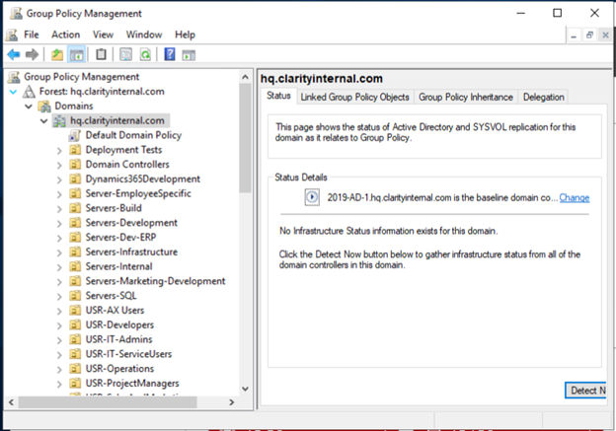Click the tree pane horizontal scrollbar thumb
This screenshot has height=431, width=616.
[108, 402]
